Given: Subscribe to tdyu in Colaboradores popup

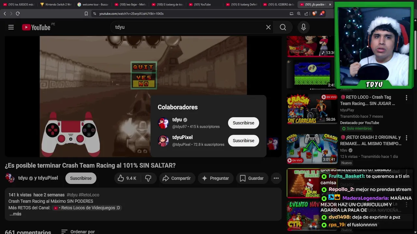Looking at the screenshot, I should click(243, 123).
